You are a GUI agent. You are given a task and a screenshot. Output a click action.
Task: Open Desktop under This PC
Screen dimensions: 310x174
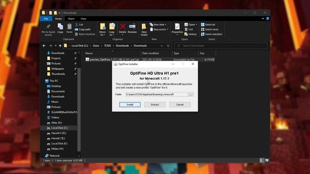click(56, 86)
